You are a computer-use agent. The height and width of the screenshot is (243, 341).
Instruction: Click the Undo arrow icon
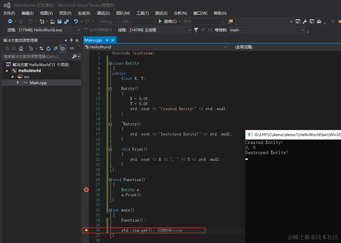point(76,22)
